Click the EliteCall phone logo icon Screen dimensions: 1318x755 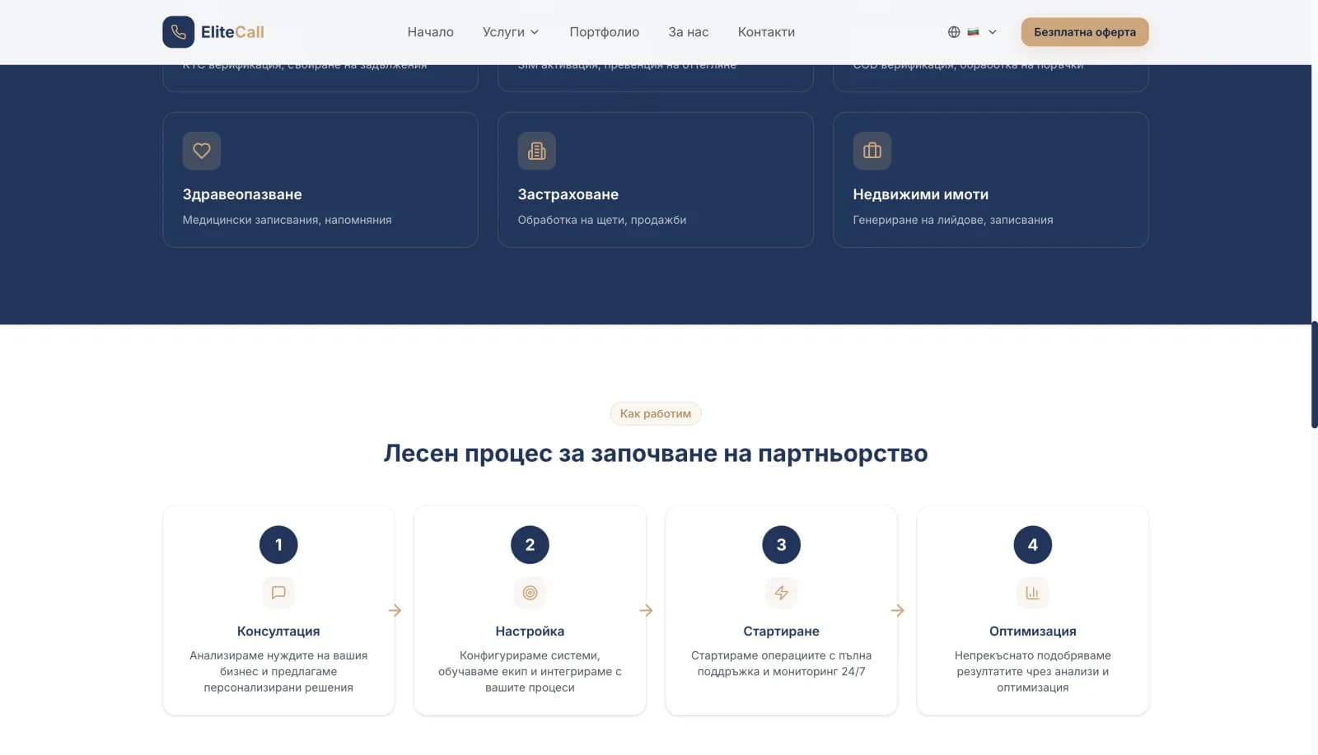tap(178, 32)
